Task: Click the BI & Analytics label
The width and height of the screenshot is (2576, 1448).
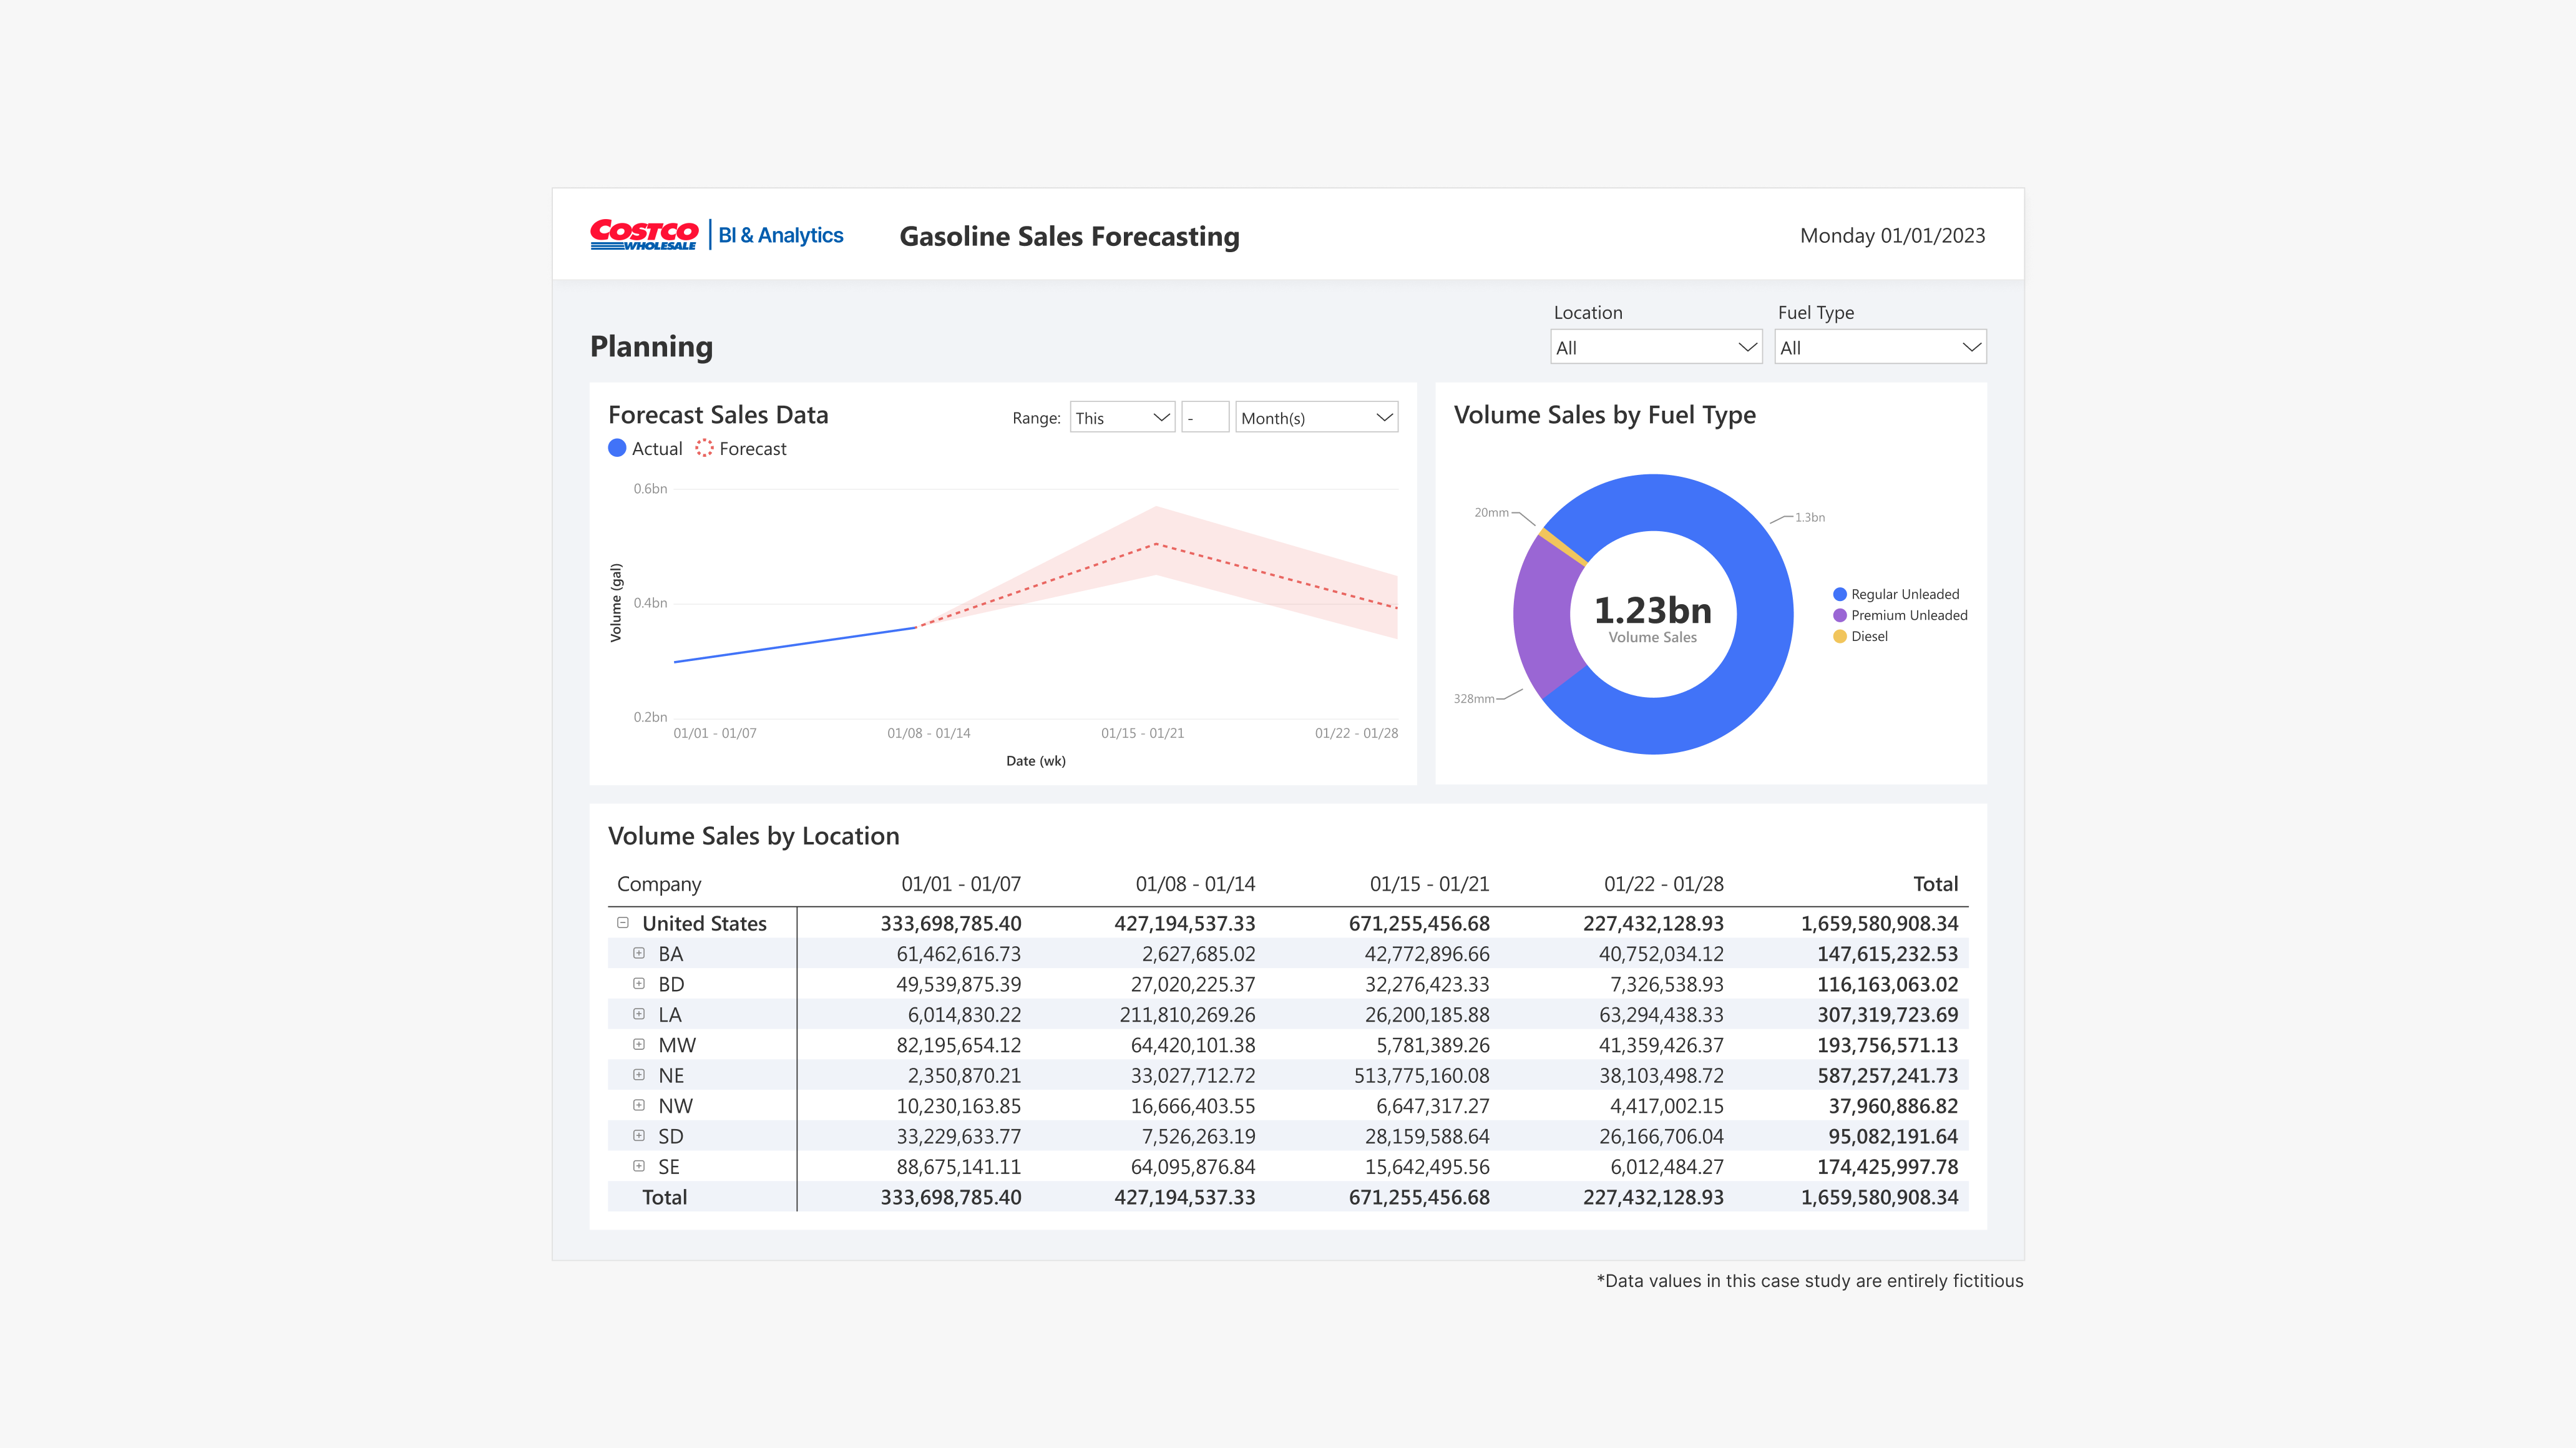Action: pos(781,235)
